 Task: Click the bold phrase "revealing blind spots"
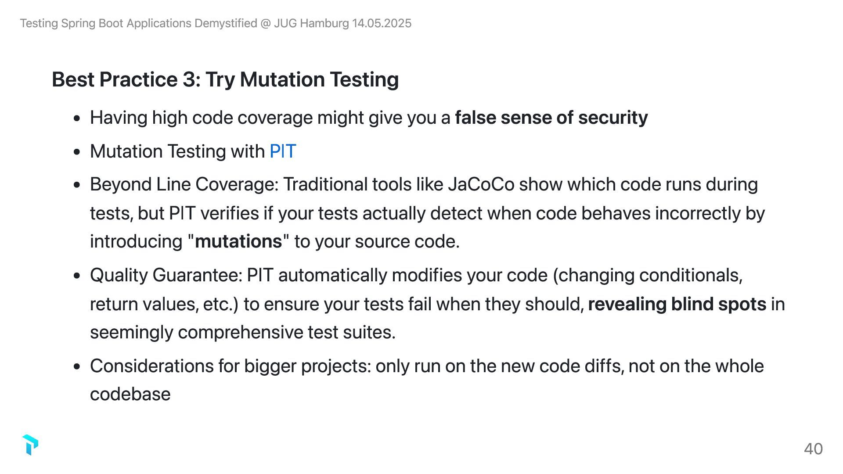677,304
